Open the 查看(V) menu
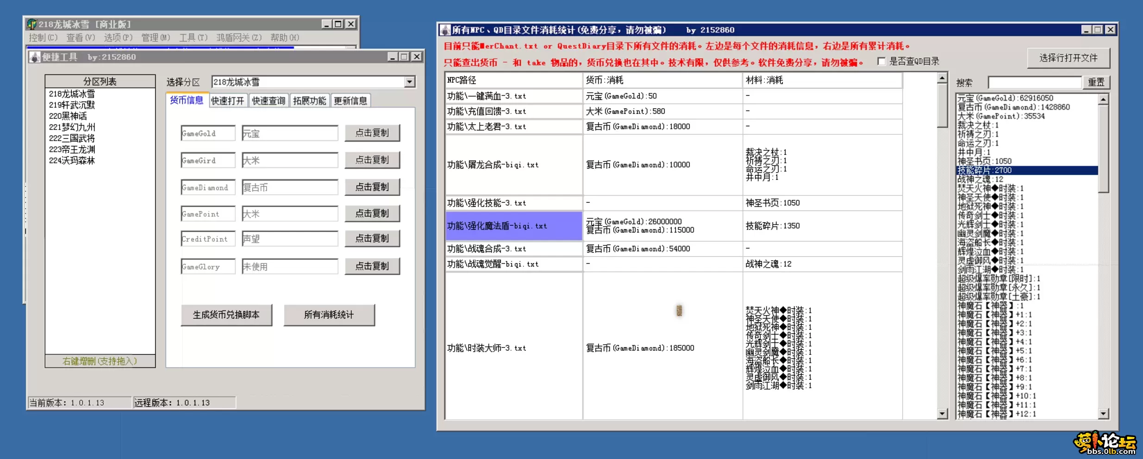Image resolution: width=1143 pixels, height=459 pixels. 81,37
